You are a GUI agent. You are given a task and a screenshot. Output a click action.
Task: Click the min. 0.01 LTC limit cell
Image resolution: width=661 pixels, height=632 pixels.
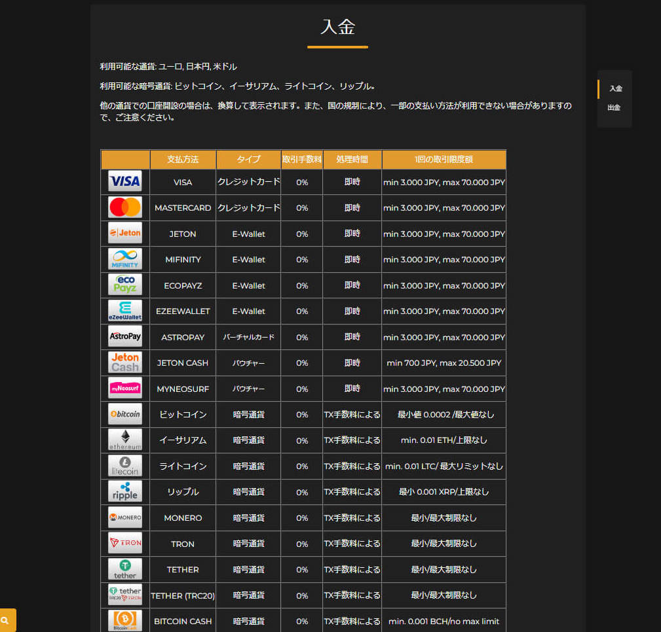pos(444,466)
